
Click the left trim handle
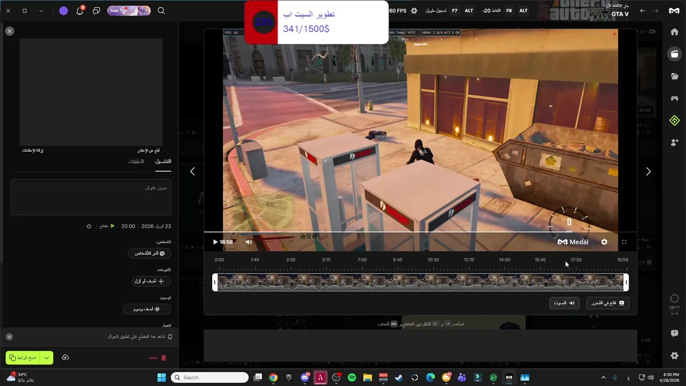(x=215, y=283)
